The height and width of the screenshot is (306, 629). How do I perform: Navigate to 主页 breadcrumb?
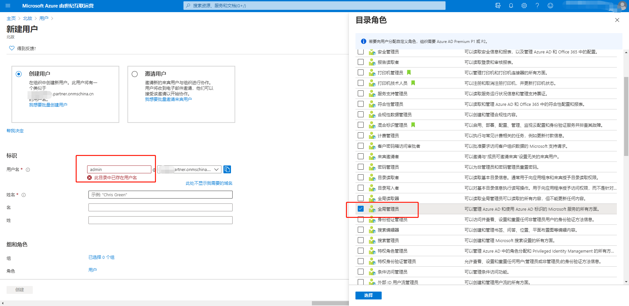pos(11,18)
